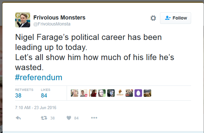Screen dimensions: 204x133
Task: Open the gear settings dropdown
Action: (x=153, y=18)
